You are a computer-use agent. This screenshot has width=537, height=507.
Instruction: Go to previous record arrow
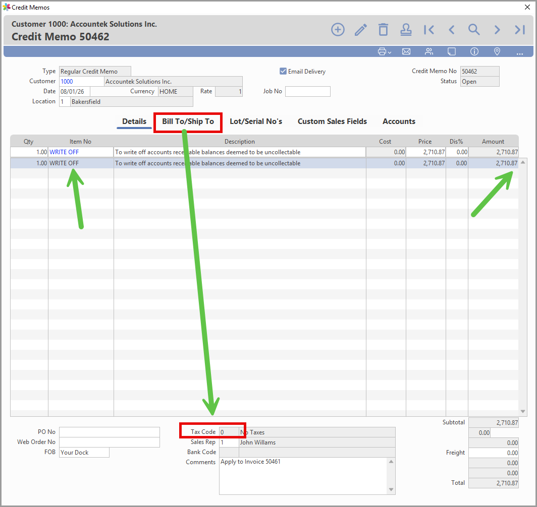coord(452,30)
